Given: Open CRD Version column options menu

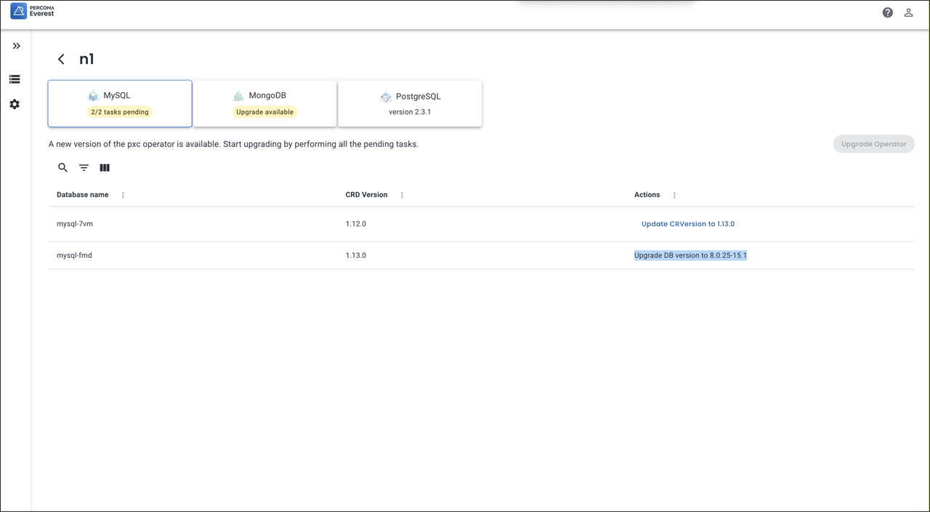Looking at the screenshot, I should click(x=402, y=195).
